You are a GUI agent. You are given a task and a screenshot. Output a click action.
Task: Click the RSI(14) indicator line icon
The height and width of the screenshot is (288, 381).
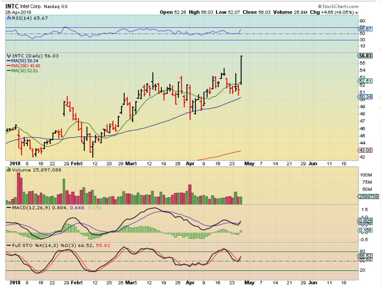(x=9, y=18)
